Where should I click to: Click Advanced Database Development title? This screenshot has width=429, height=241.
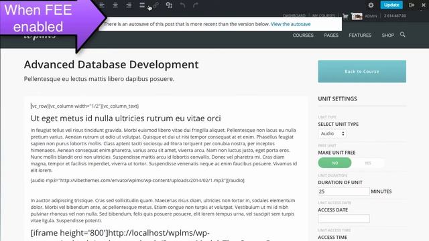[111, 64]
